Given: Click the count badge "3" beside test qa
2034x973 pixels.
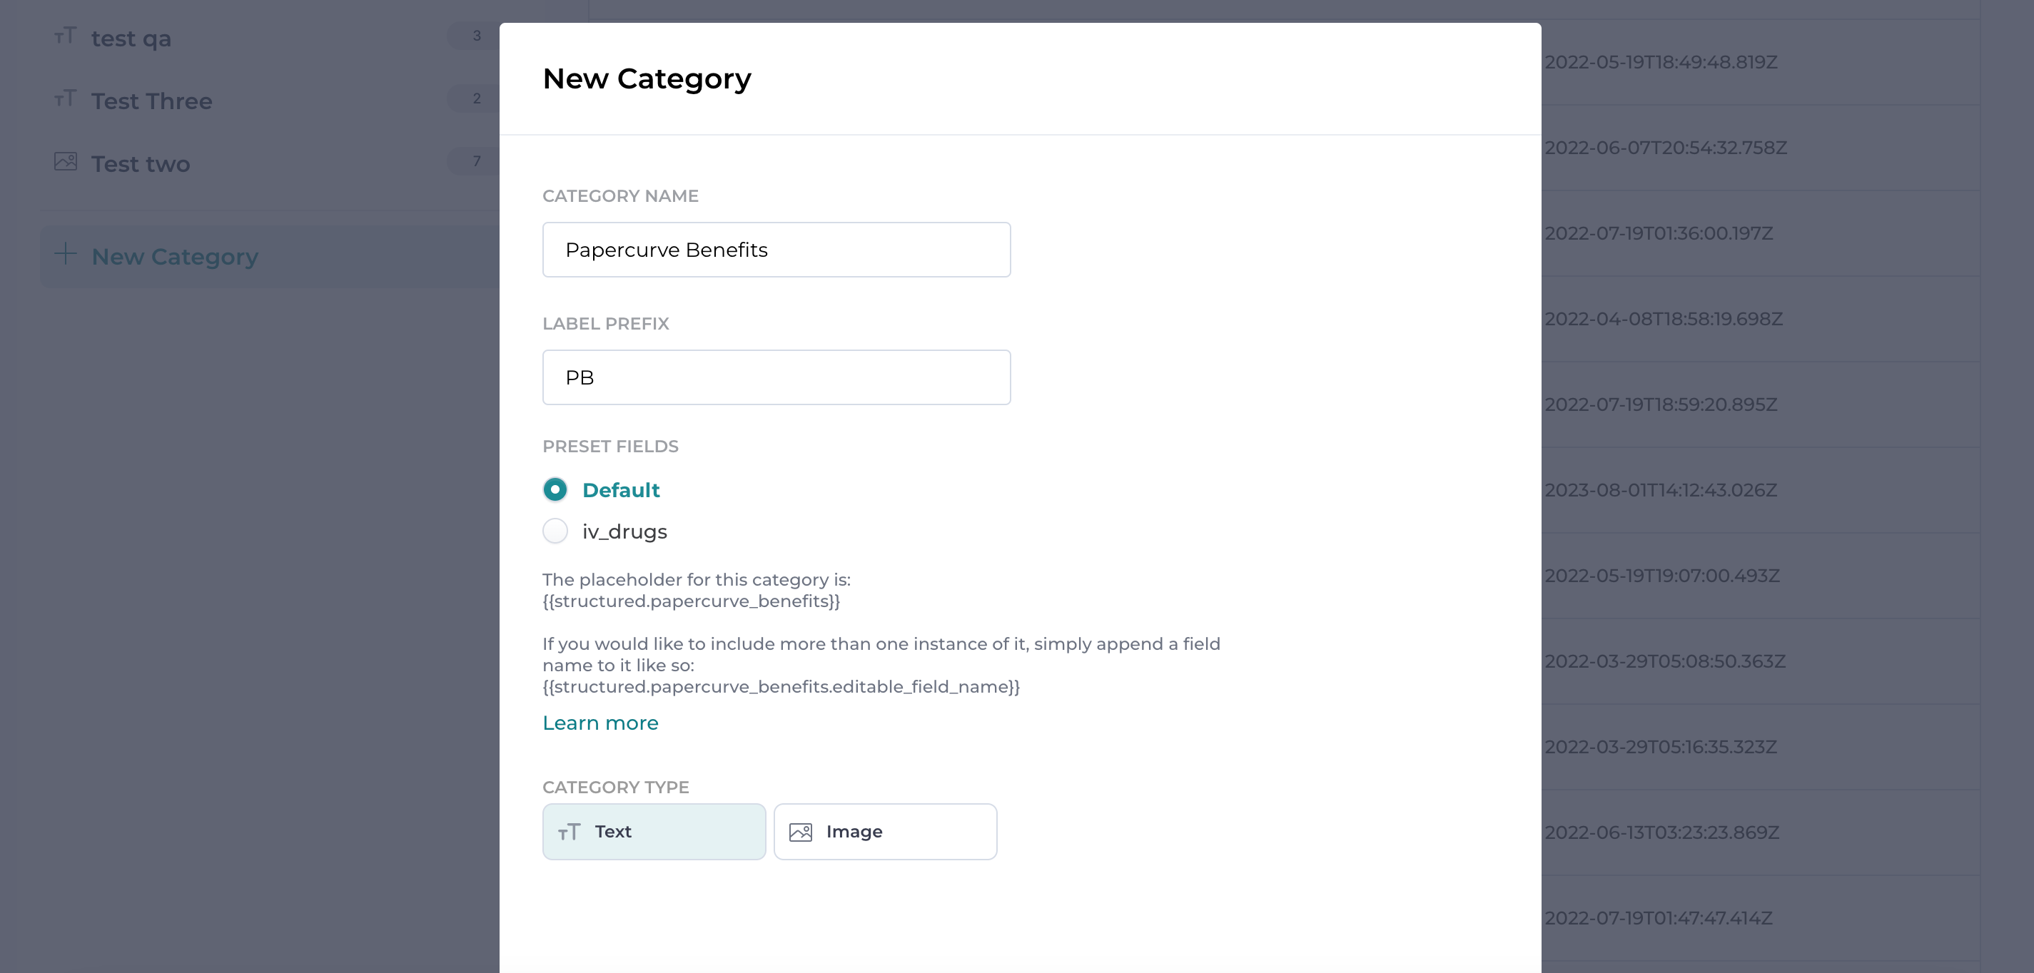Looking at the screenshot, I should click(476, 36).
